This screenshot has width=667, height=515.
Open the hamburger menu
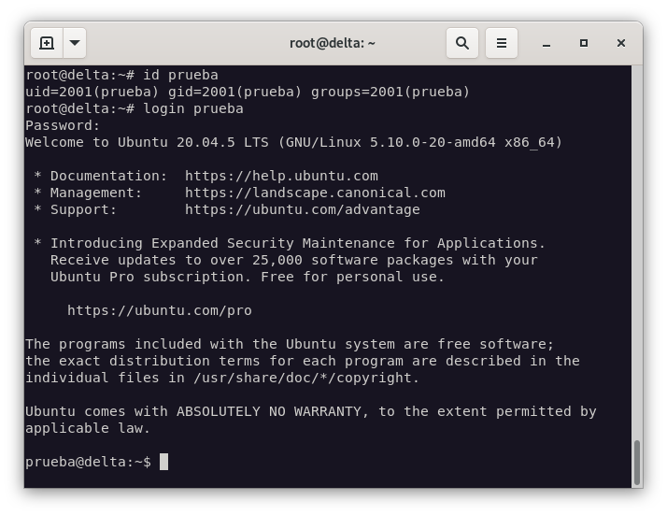click(x=502, y=42)
